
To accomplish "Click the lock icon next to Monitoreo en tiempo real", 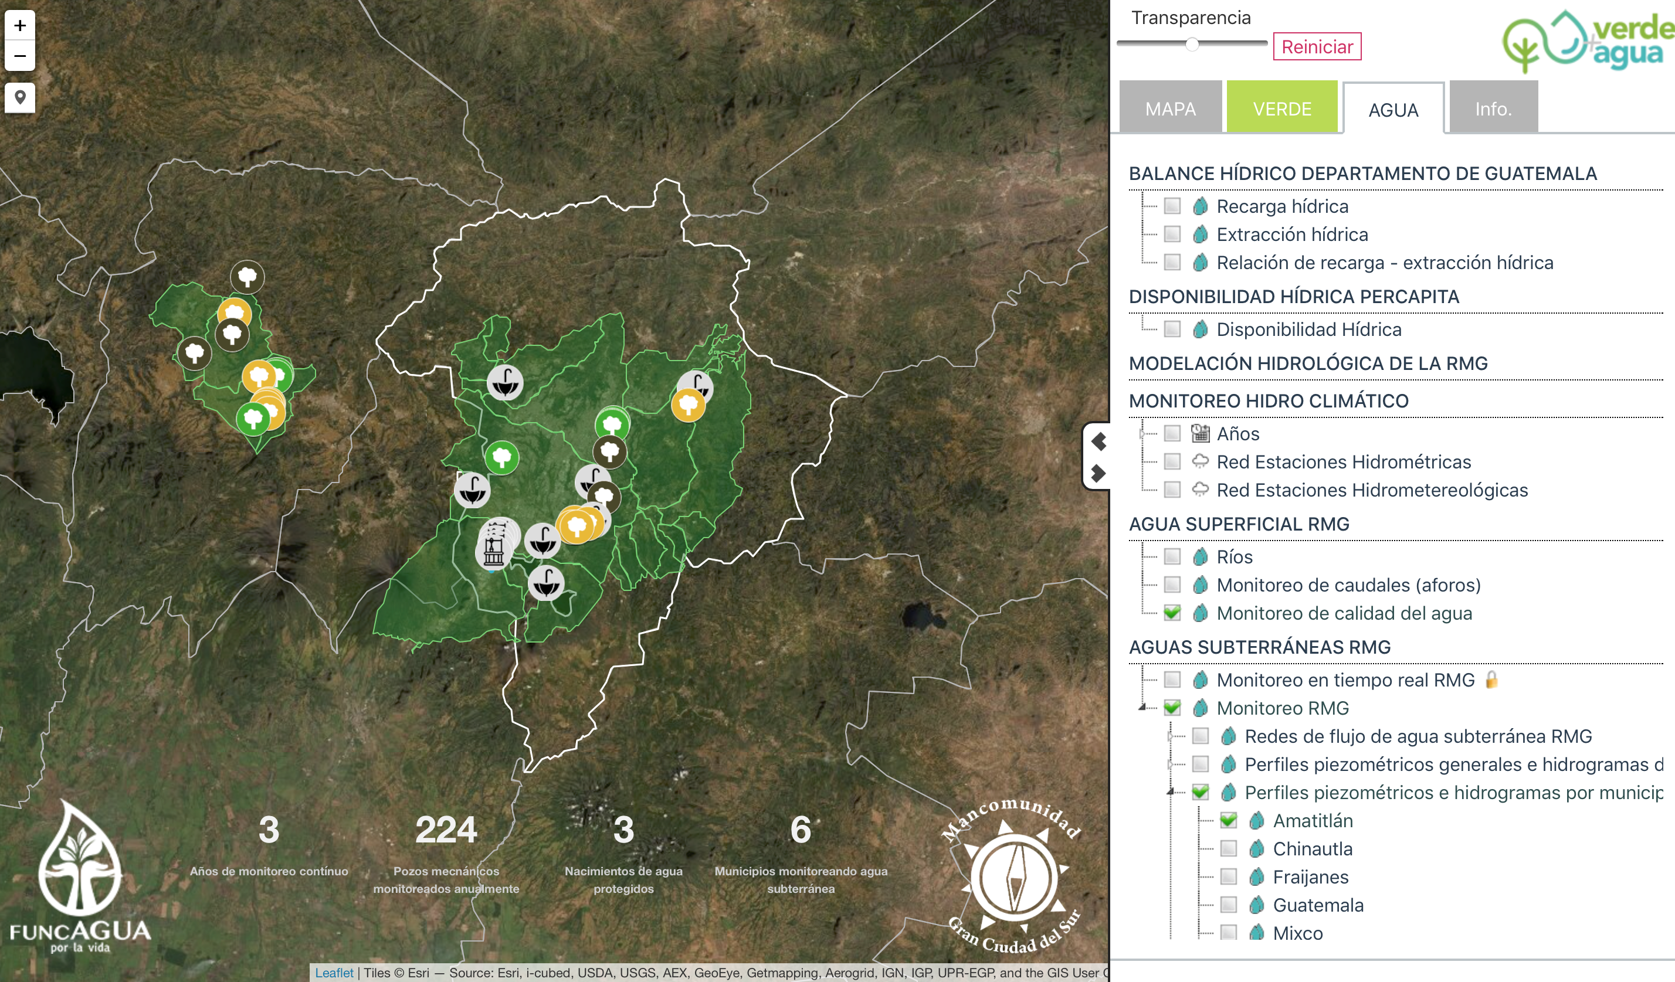I will (1491, 679).
